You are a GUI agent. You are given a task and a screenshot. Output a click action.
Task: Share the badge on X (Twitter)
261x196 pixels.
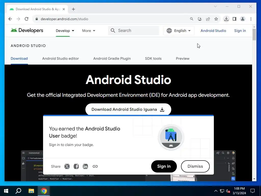coord(67,166)
